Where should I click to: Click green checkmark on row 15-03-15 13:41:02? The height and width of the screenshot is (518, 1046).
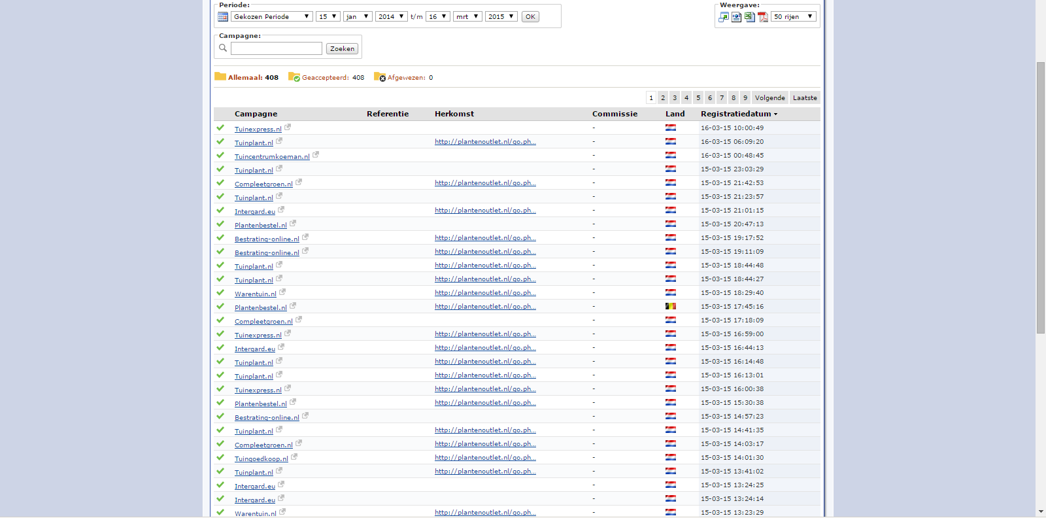[220, 471]
